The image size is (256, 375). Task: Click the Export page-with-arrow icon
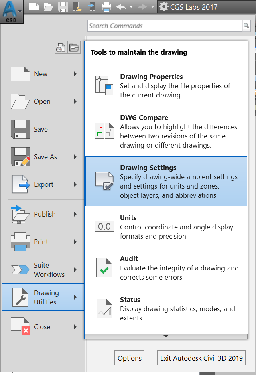(x=21, y=184)
